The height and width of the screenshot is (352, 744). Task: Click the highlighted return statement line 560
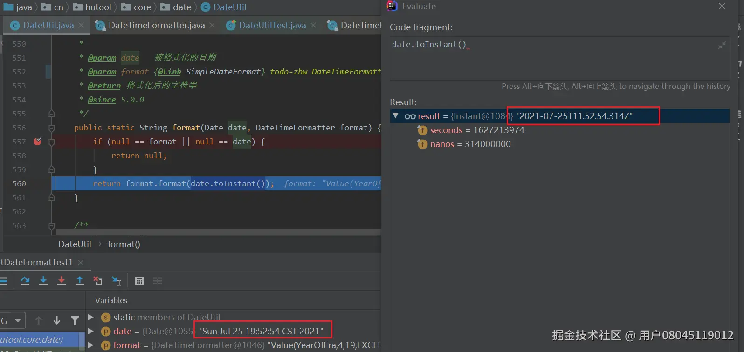point(216,183)
